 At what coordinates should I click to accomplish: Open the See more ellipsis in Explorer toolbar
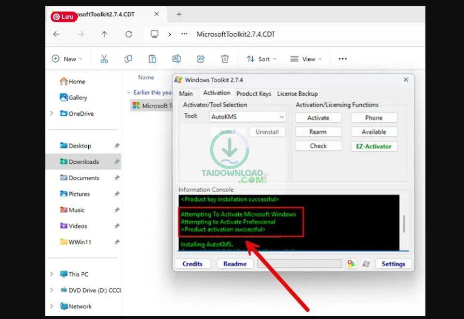click(342, 58)
